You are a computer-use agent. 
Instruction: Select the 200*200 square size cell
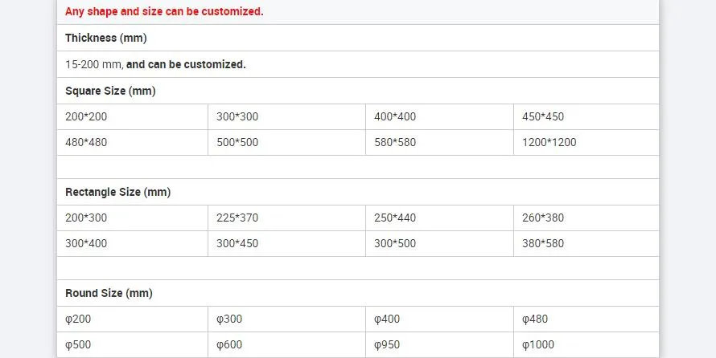pyautogui.click(x=86, y=116)
